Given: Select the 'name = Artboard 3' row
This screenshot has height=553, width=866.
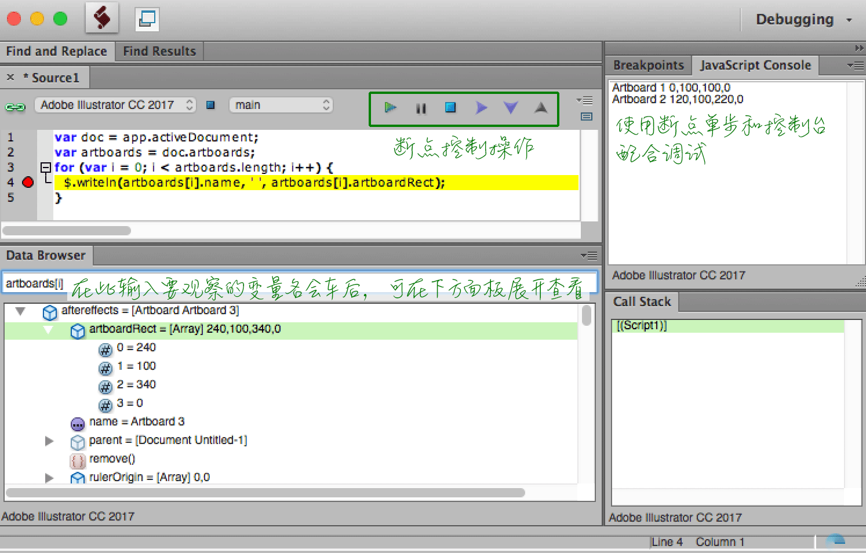Looking at the screenshot, I should tap(137, 421).
